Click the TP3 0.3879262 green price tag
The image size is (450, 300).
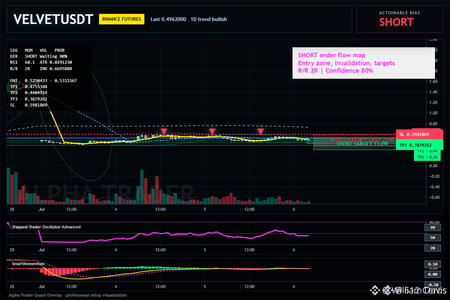tap(420, 145)
